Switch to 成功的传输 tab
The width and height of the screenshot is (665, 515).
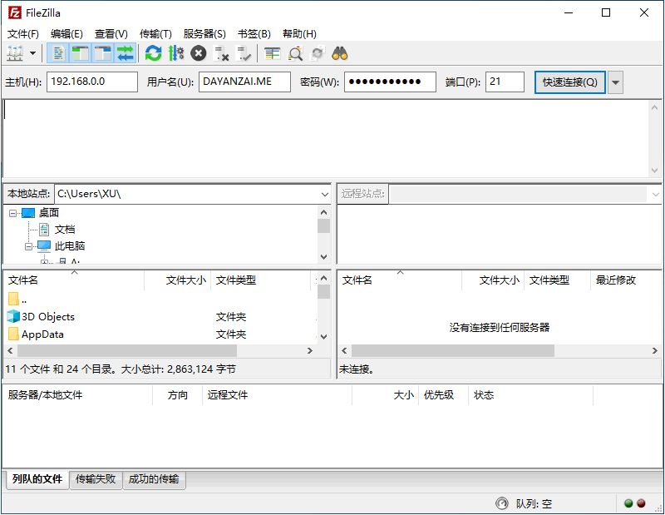[x=154, y=479]
